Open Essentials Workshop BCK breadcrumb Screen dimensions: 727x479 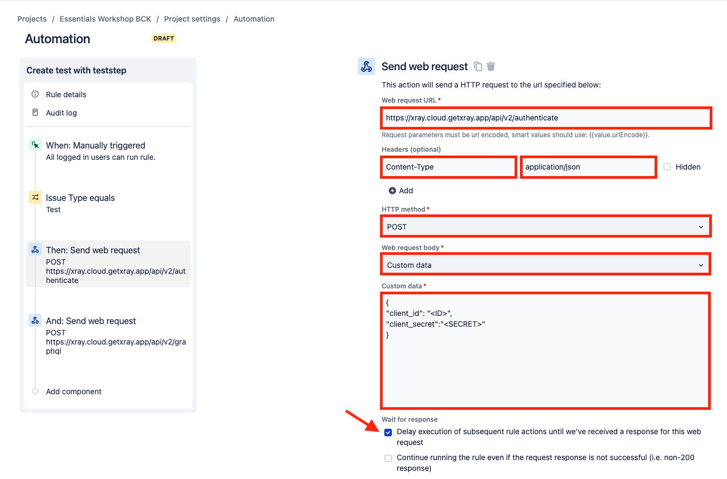[x=105, y=19]
